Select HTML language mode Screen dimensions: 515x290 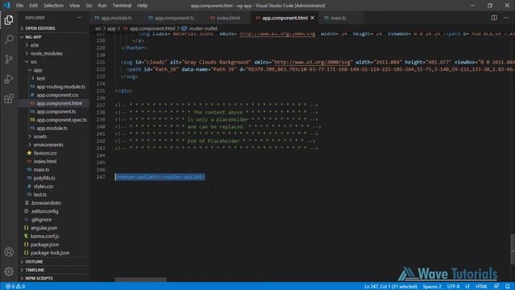[481, 287]
